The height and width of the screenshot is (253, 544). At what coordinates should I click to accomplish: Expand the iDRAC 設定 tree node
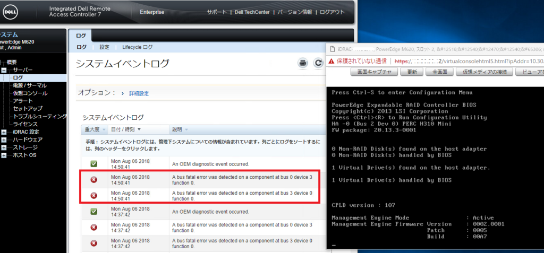[x=4, y=132]
